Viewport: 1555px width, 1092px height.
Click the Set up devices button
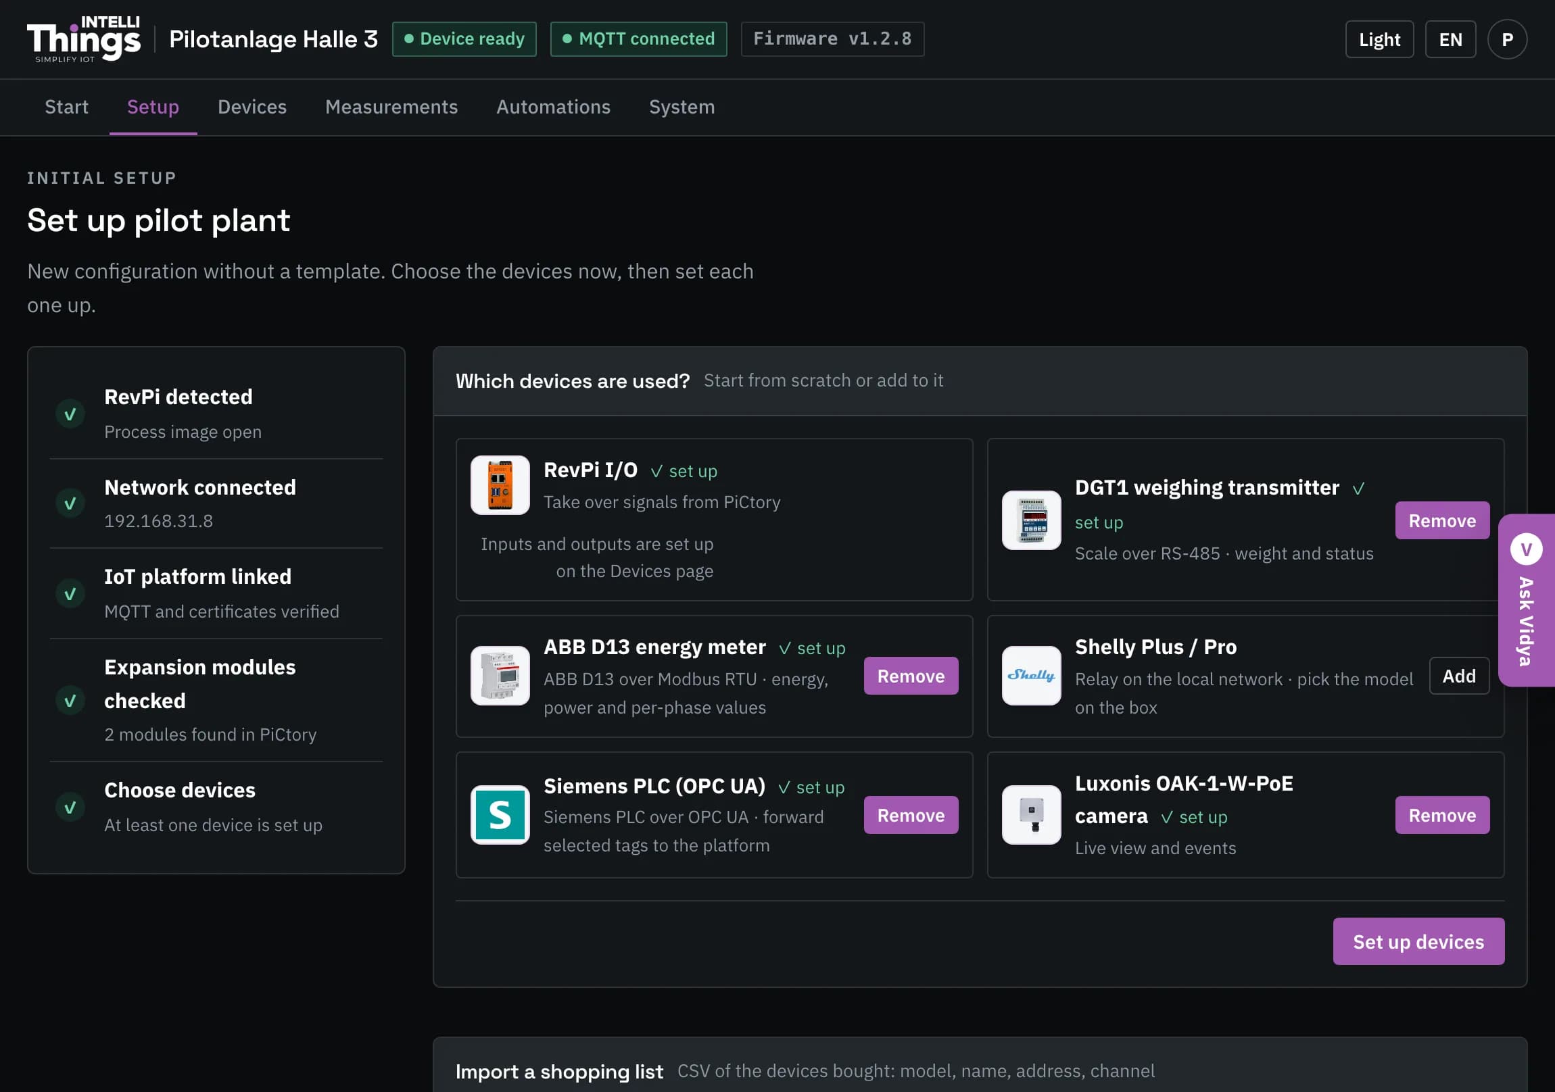[1419, 942]
